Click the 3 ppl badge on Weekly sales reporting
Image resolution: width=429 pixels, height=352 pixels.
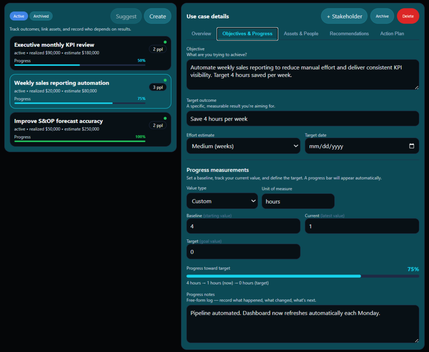[158, 87]
